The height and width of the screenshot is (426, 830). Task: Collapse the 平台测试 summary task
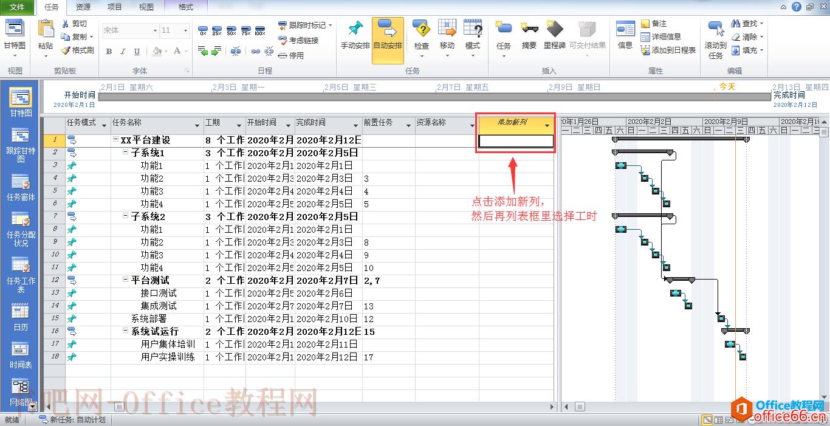pyautogui.click(x=125, y=280)
